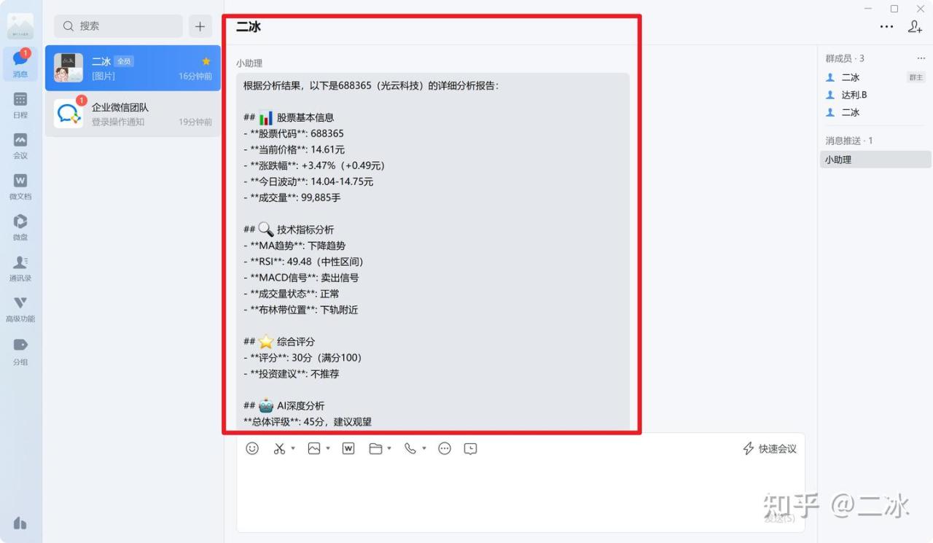This screenshot has height=543, width=933.
Task: Toggle star on the 二冰 conversation
Action: [206, 61]
